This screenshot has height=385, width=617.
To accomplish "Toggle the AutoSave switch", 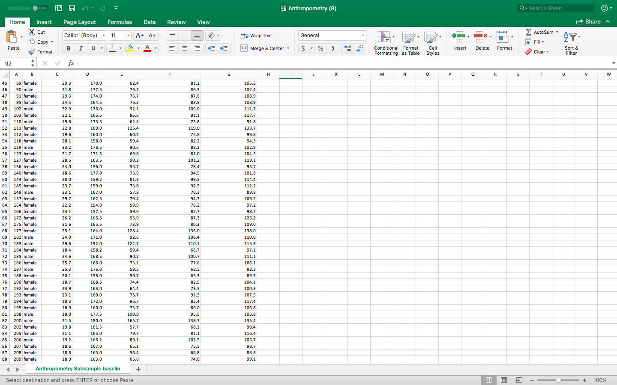I will pyautogui.click(x=40, y=8).
